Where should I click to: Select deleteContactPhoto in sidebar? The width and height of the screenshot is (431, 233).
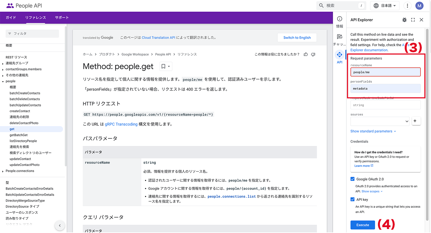click(x=24, y=123)
